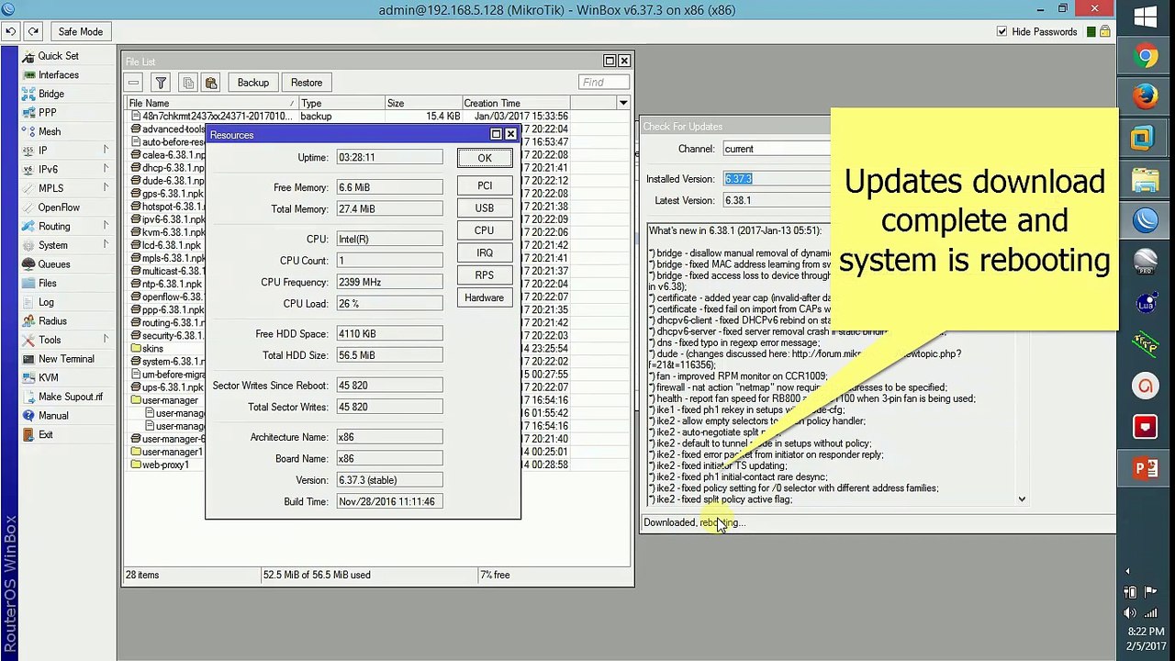The height and width of the screenshot is (661, 1175).
Task: Open the Interfaces sidebar entry
Action: (x=58, y=75)
